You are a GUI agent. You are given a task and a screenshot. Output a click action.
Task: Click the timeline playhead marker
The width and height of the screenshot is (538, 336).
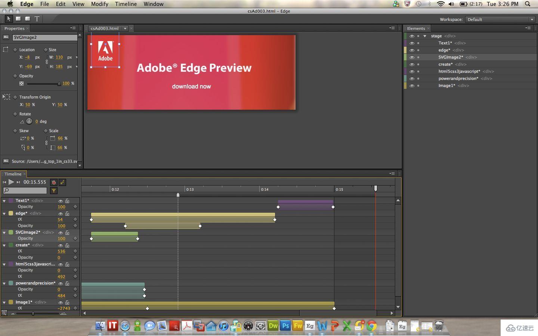[375, 189]
